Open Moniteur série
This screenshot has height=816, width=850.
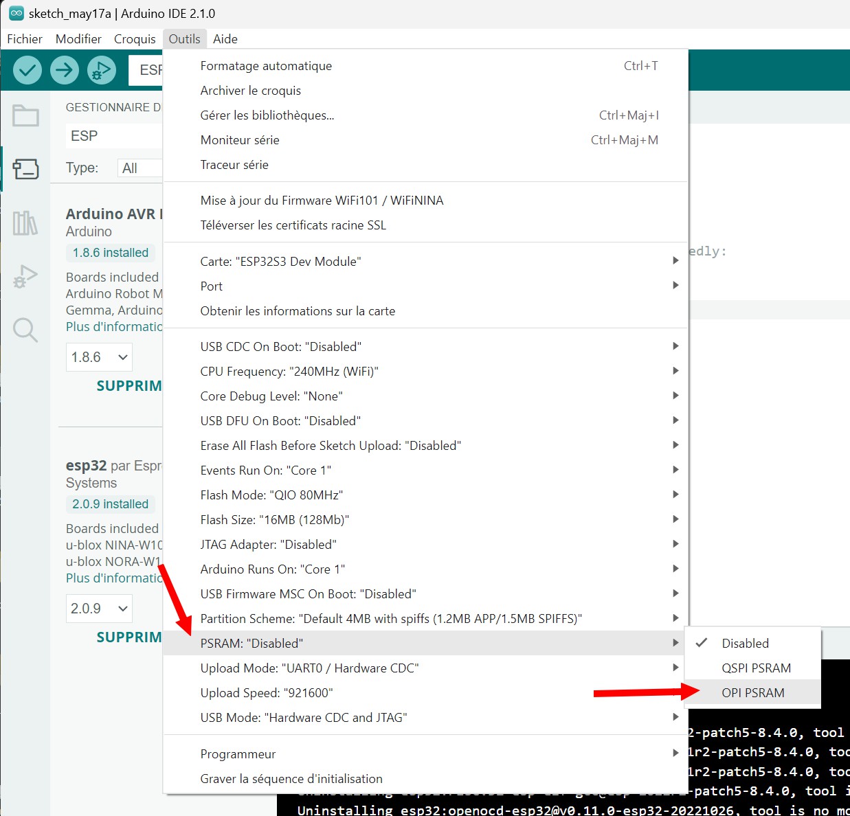tap(425, 140)
